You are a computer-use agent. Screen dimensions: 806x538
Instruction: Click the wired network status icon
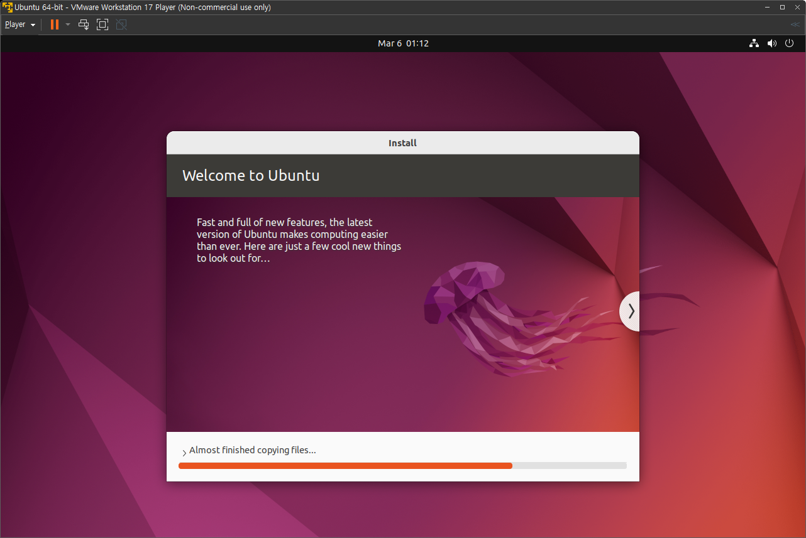click(x=754, y=43)
